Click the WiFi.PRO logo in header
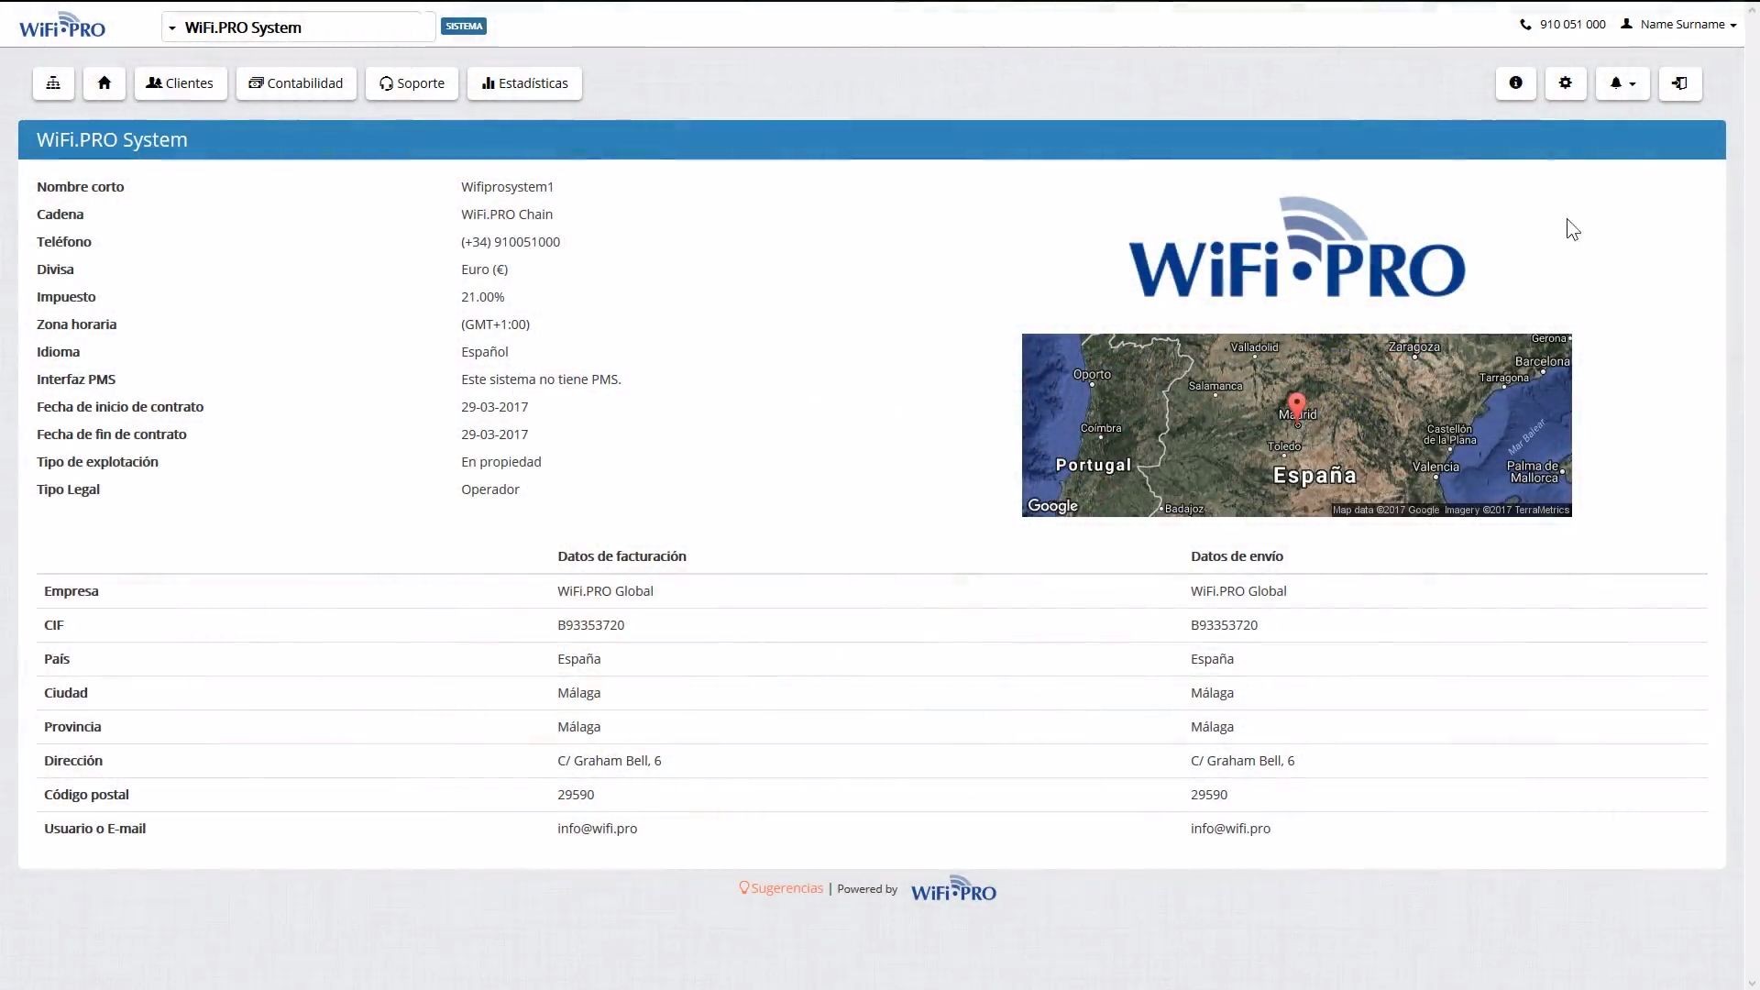1760x990 pixels. (62, 25)
